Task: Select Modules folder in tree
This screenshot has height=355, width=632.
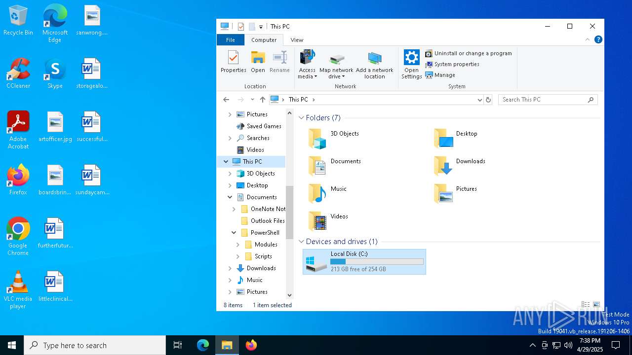Action: click(x=261, y=245)
